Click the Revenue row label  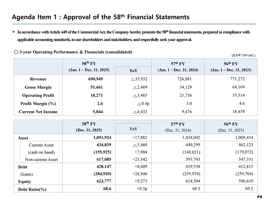[38, 79]
